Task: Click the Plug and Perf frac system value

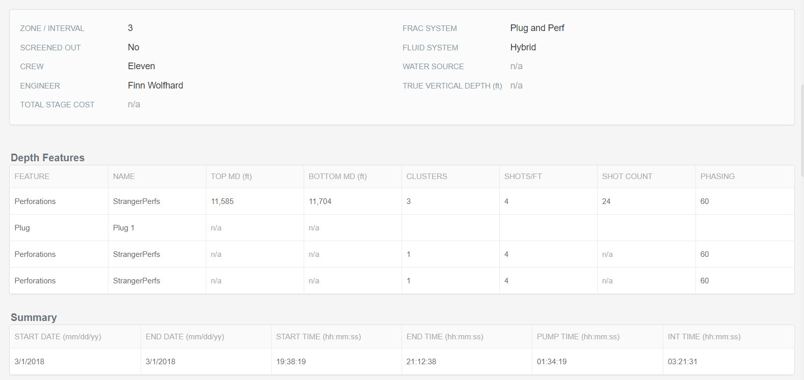Action: 537,28
